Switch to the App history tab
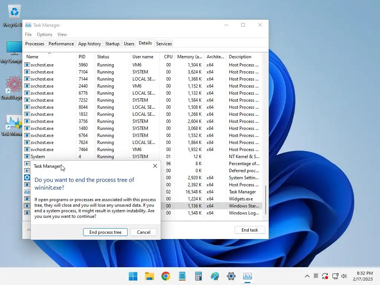The height and width of the screenshot is (285, 380). (89, 44)
